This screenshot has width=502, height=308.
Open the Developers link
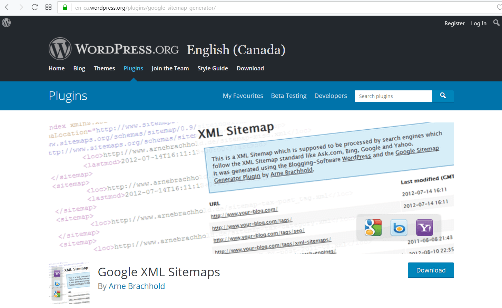tap(331, 96)
